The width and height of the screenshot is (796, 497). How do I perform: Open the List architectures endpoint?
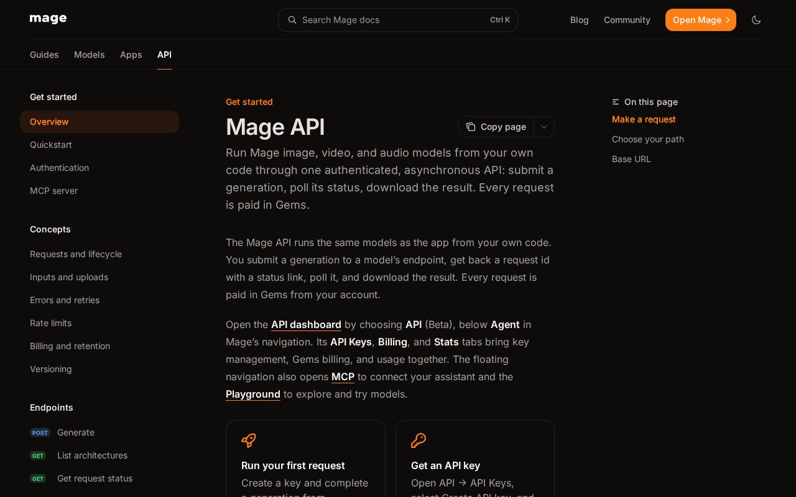coord(99,455)
